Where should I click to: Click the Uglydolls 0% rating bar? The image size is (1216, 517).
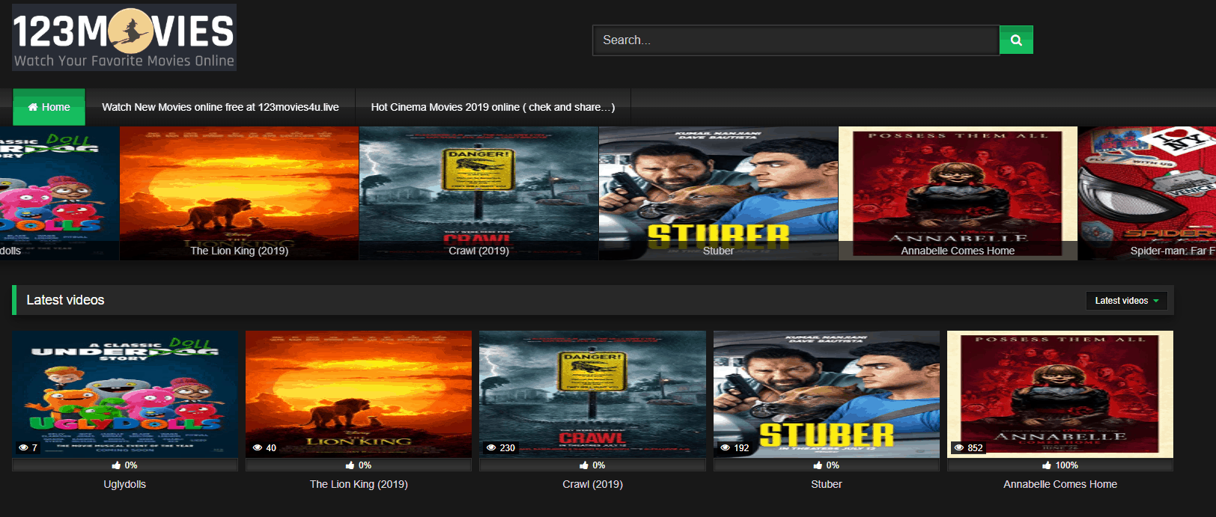(x=125, y=465)
